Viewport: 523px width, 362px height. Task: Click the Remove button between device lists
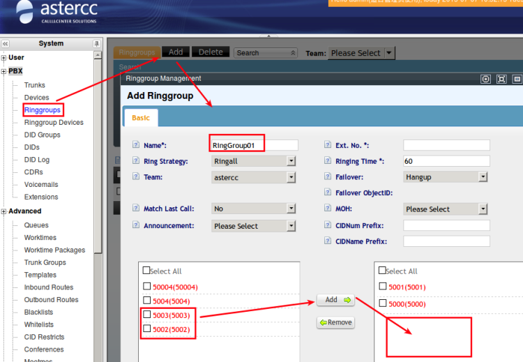335,323
